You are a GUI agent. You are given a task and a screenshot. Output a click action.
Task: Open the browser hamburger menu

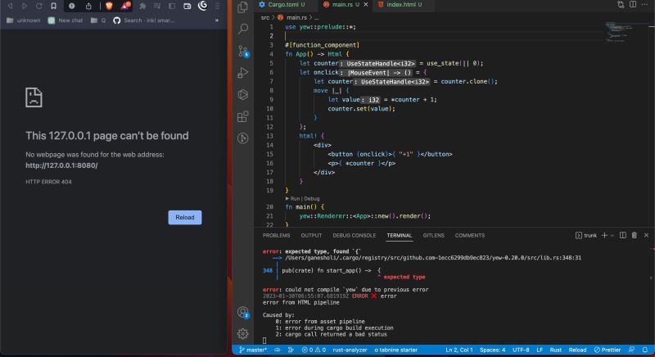point(217,6)
